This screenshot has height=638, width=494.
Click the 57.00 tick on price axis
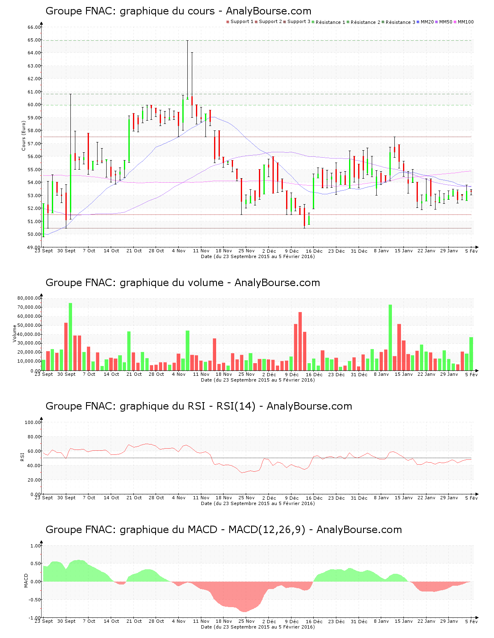(34, 144)
